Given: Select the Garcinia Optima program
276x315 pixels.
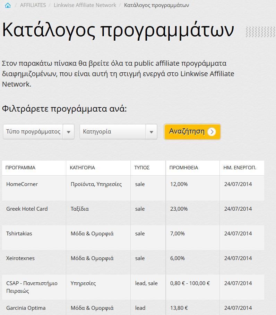Looking at the screenshot, I should pos(26,308).
